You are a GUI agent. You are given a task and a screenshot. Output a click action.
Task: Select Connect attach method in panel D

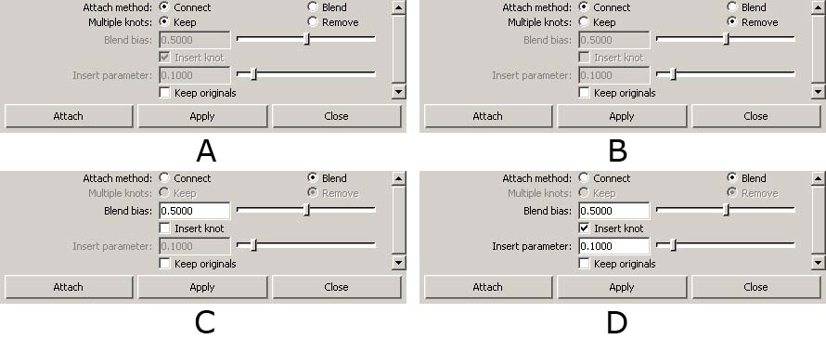click(584, 177)
